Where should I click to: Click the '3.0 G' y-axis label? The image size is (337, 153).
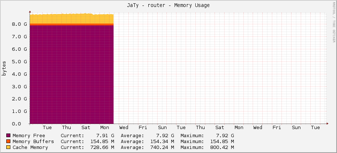pyautogui.click(x=19, y=86)
